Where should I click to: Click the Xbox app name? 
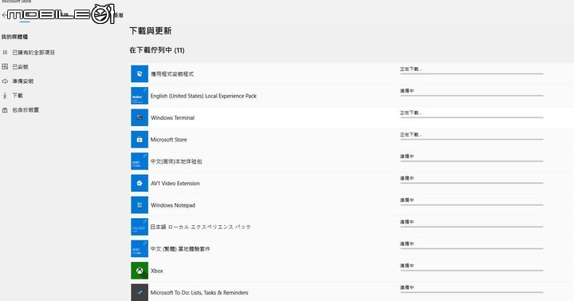point(157,271)
